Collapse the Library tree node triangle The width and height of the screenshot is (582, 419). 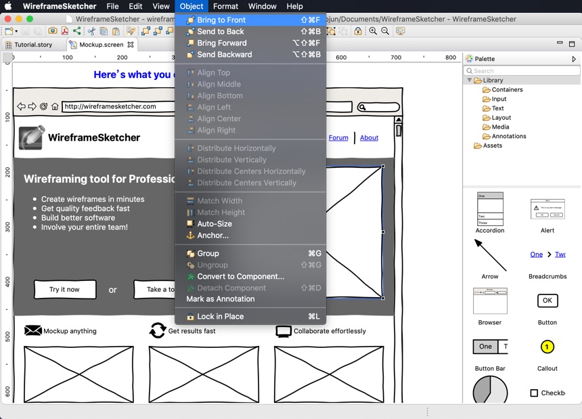[469, 80]
